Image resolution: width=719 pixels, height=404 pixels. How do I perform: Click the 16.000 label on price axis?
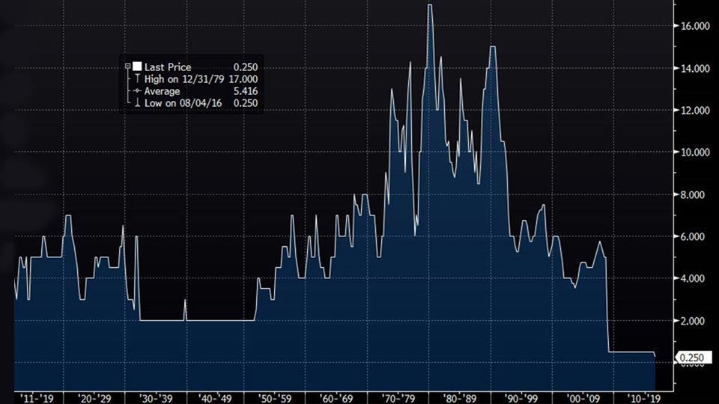tap(694, 26)
